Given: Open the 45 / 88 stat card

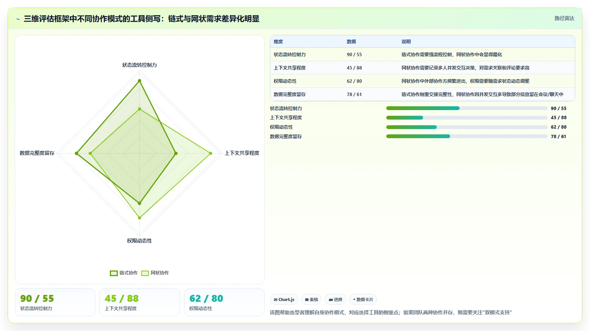Looking at the screenshot, I should click(x=140, y=302).
